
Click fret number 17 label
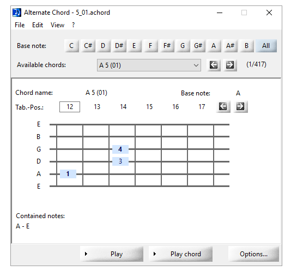pos(202,107)
